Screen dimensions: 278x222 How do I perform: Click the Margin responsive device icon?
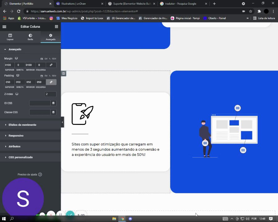[x=16, y=58]
